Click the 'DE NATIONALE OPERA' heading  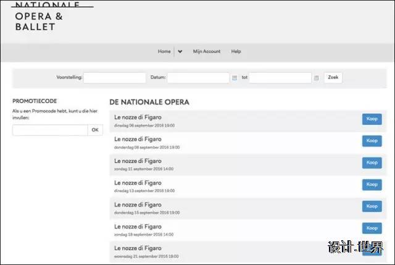tap(149, 102)
